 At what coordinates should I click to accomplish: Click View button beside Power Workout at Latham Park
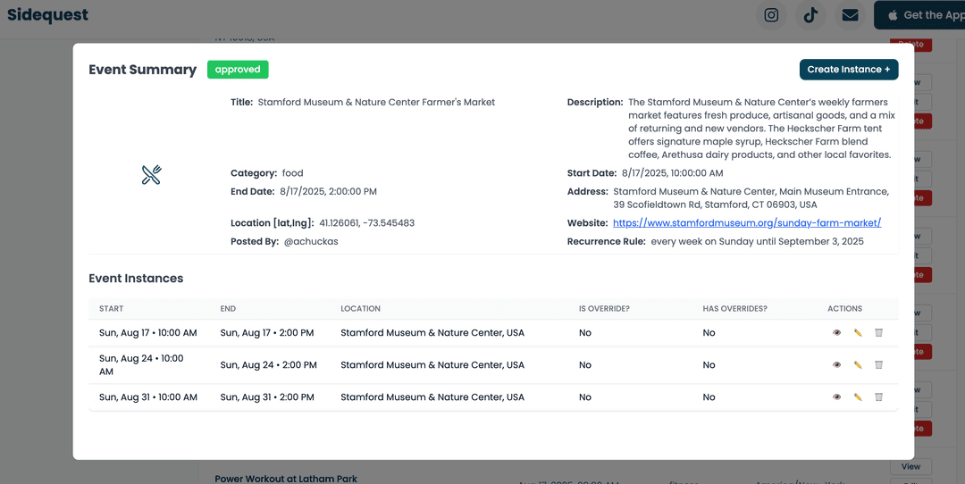click(910, 466)
